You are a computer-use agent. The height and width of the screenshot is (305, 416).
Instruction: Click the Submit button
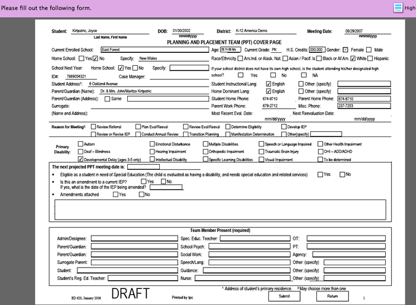click(284, 296)
